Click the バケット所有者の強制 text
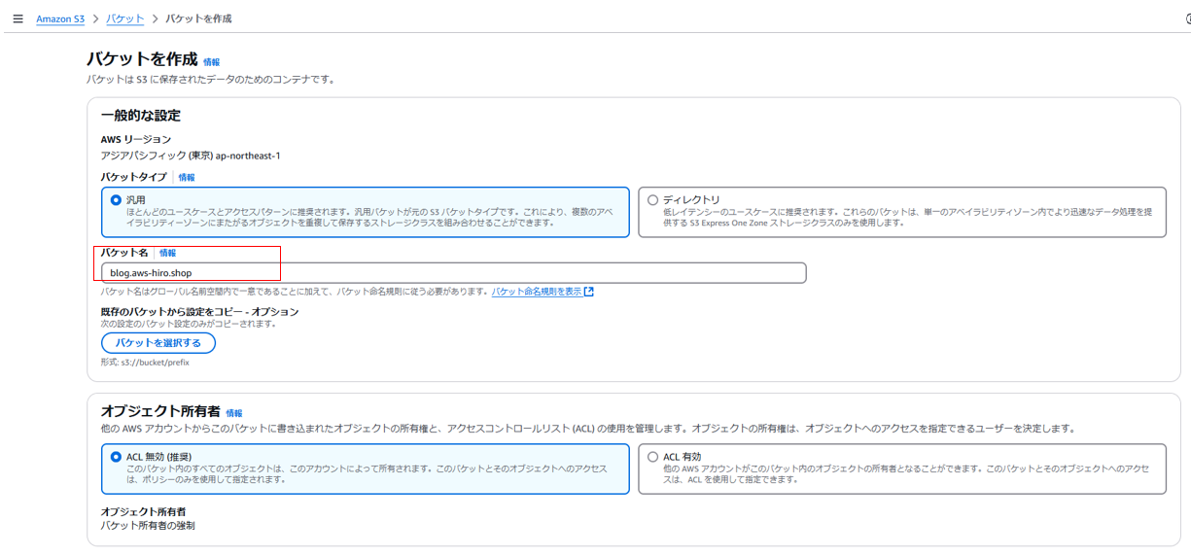The height and width of the screenshot is (555, 1191). [149, 526]
